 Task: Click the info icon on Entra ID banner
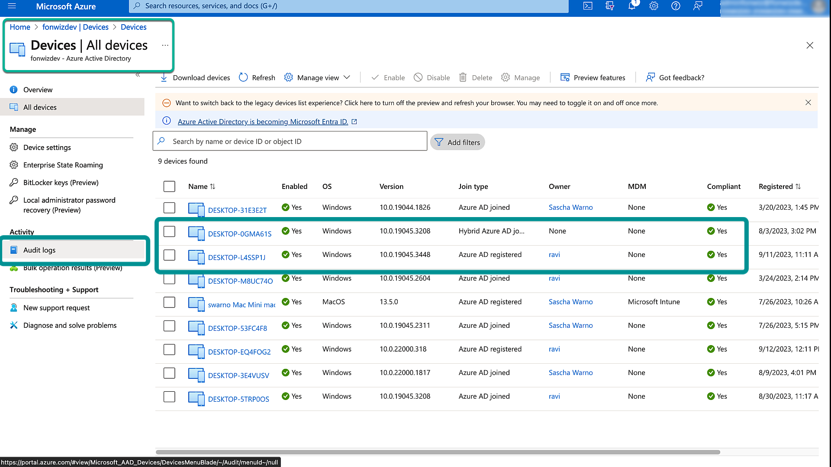tap(166, 121)
